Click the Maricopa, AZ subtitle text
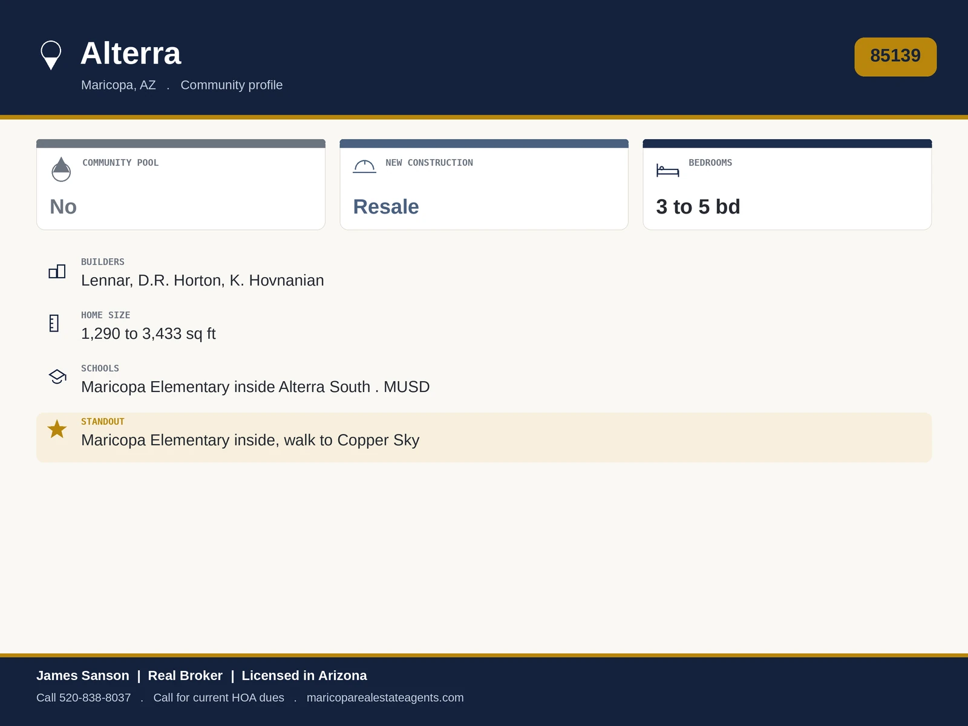 pyautogui.click(x=119, y=85)
